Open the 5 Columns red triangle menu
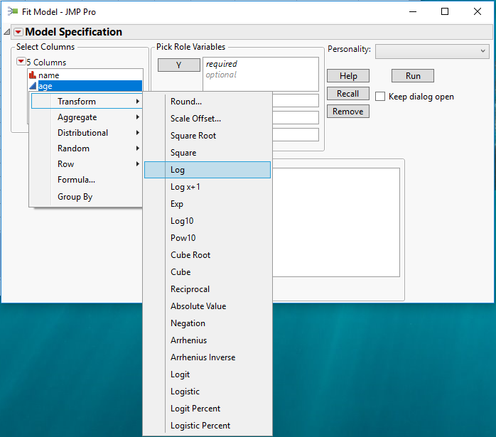This screenshot has width=496, height=437. click(21, 61)
